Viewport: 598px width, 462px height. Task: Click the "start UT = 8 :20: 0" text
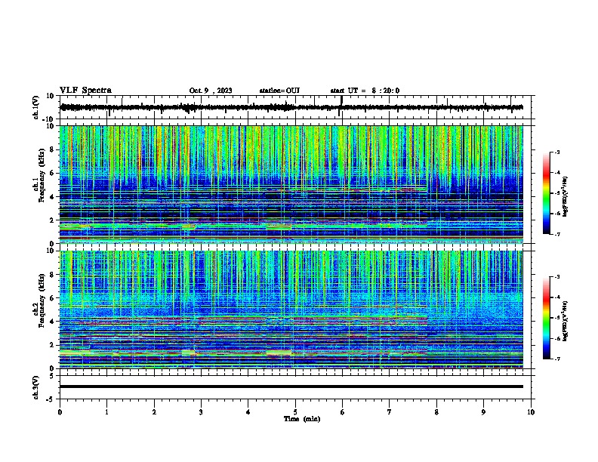(365, 91)
